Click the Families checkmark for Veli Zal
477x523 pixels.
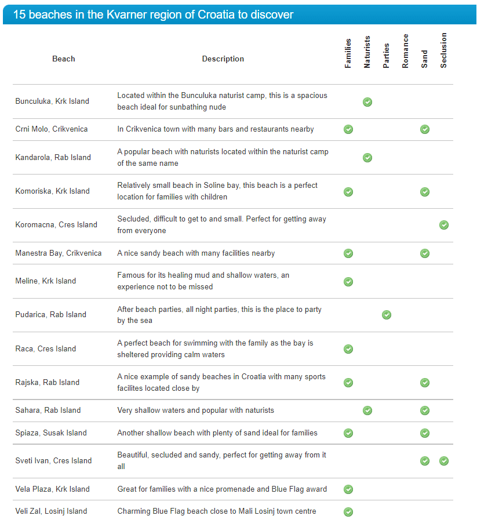click(x=348, y=511)
